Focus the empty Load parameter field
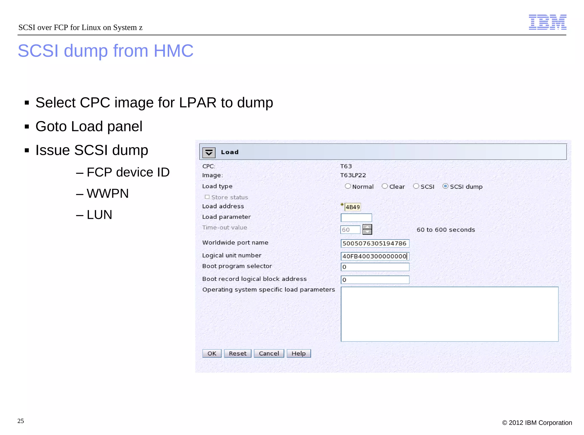This screenshot has height=435, width=584. 356,218
